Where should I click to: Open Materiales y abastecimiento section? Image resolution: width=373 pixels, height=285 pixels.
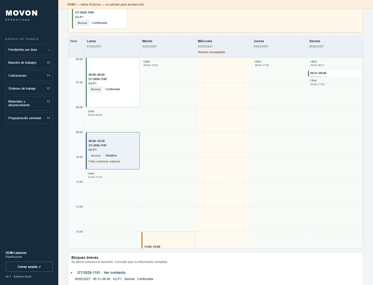click(x=29, y=103)
